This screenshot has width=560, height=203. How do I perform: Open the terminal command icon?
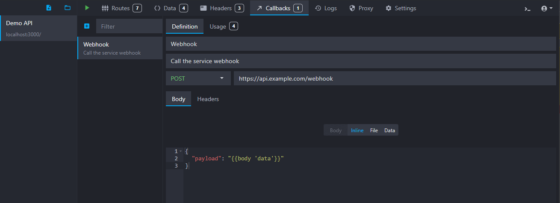pos(528,9)
